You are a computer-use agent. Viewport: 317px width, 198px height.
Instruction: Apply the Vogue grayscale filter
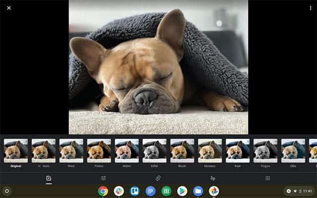click(265, 150)
